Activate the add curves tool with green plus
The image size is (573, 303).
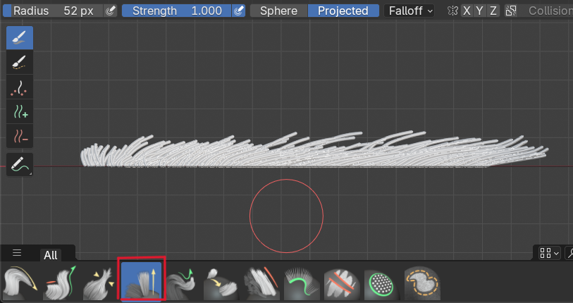(x=20, y=111)
